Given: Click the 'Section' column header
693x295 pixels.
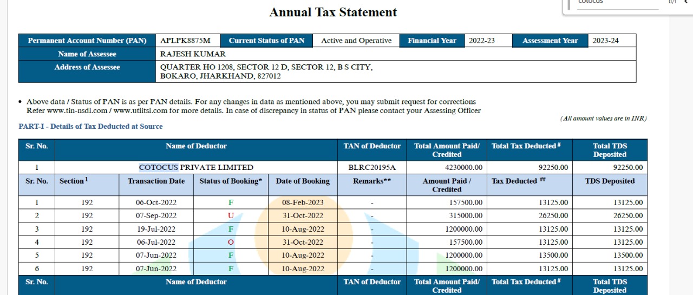Looking at the screenshot, I should [74, 181].
